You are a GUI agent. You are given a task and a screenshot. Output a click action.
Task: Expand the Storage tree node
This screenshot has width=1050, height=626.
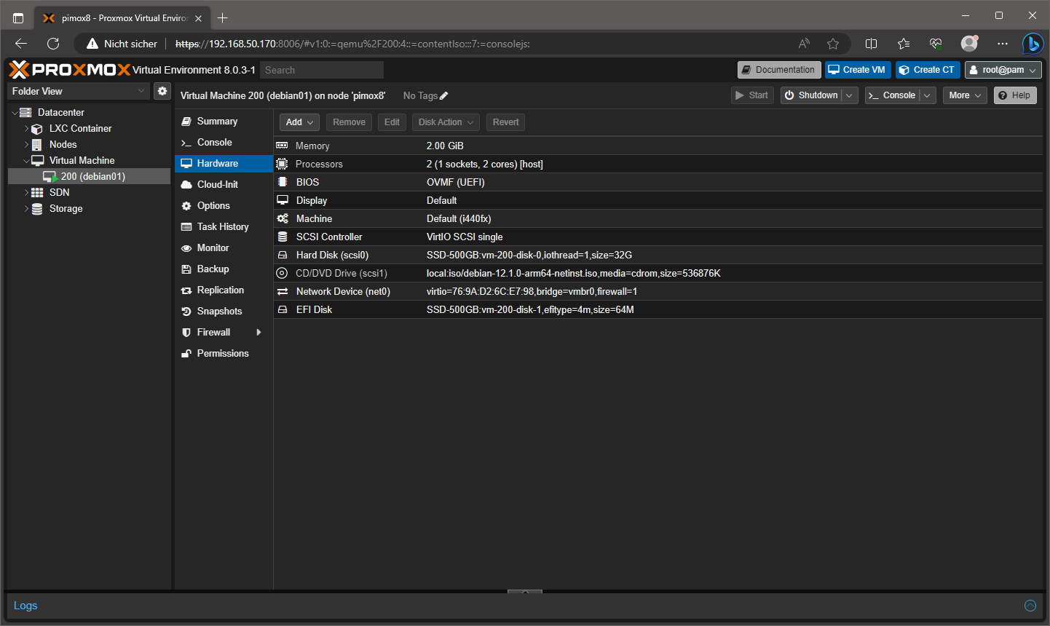(x=26, y=209)
